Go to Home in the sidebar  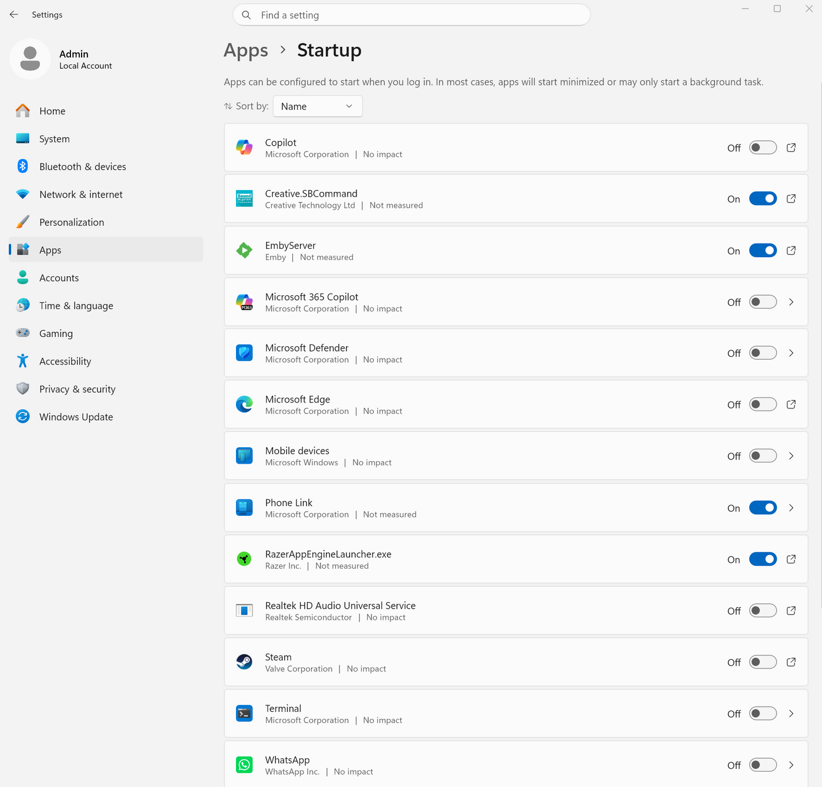pyautogui.click(x=106, y=111)
